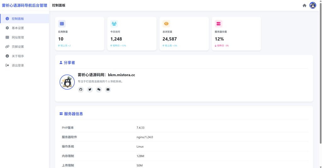The width and height of the screenshot is (322, 168).
Task: Click the 操作系统 value Linux
Action: pos(140,146)
